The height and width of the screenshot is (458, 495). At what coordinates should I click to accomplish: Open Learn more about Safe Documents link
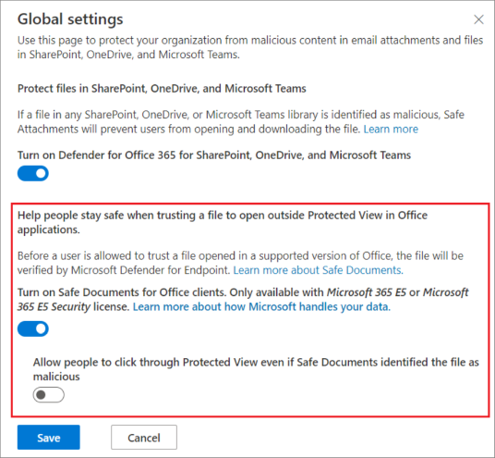[319, 270]
